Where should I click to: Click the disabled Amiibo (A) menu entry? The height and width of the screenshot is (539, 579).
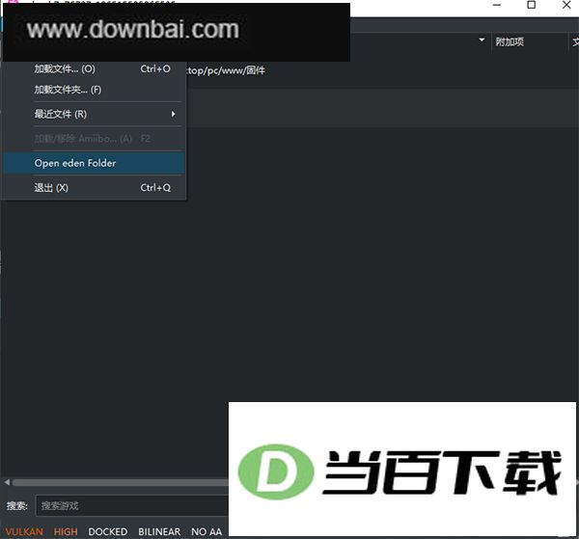point(95,139)
